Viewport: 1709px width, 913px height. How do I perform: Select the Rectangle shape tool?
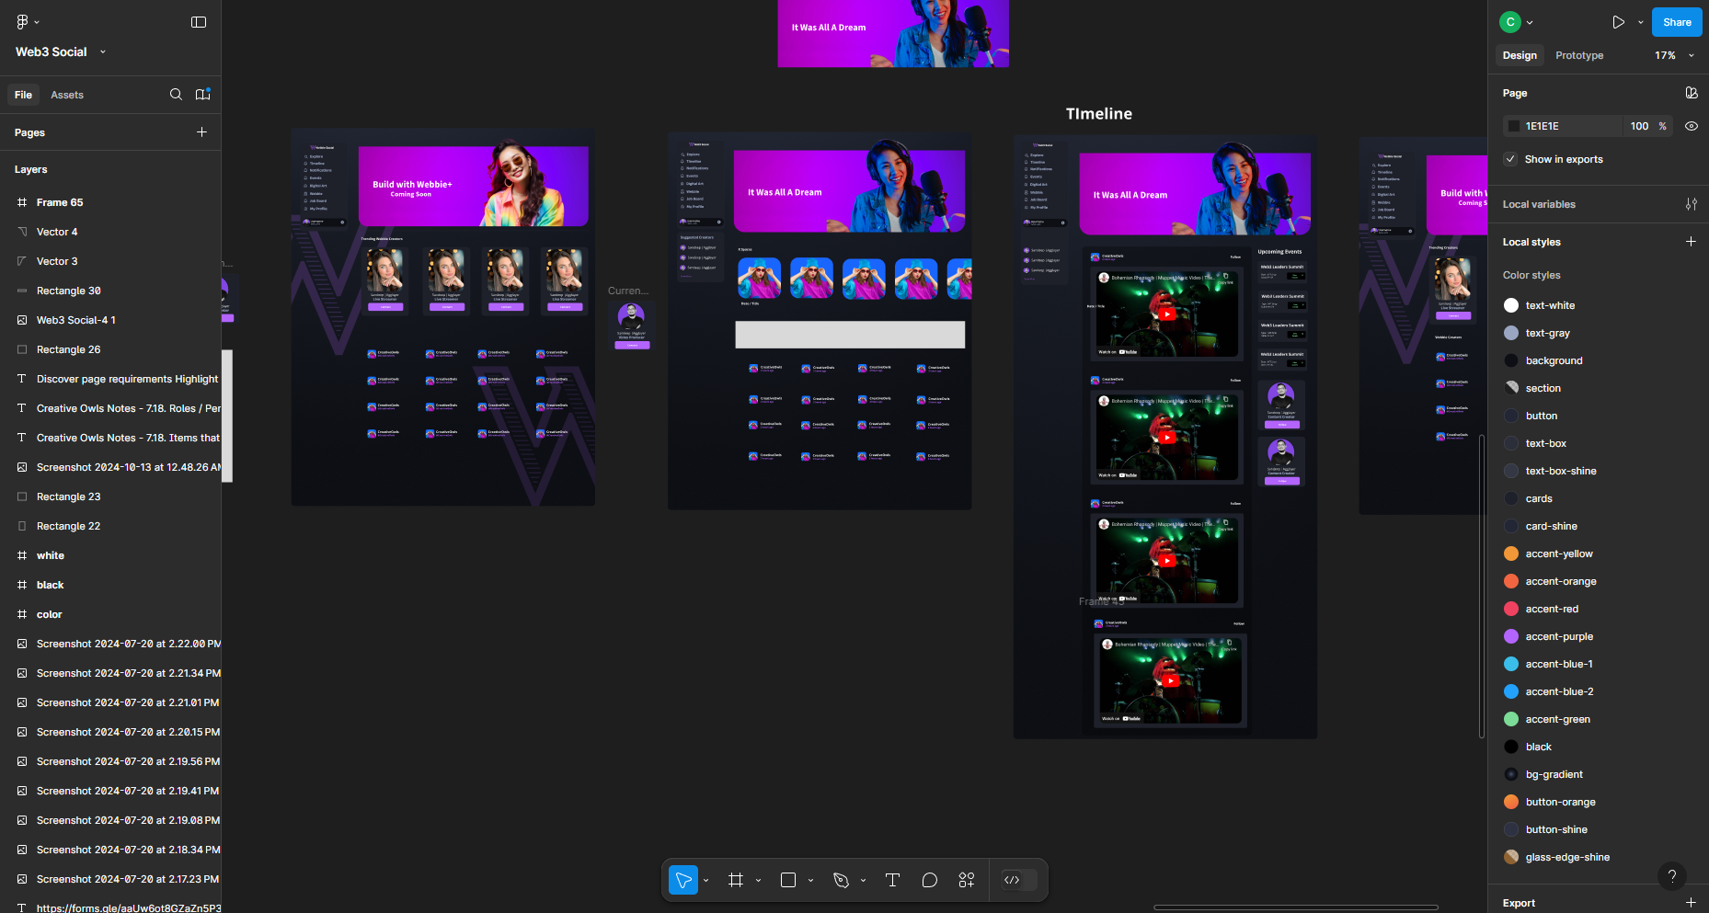(788, 880)
